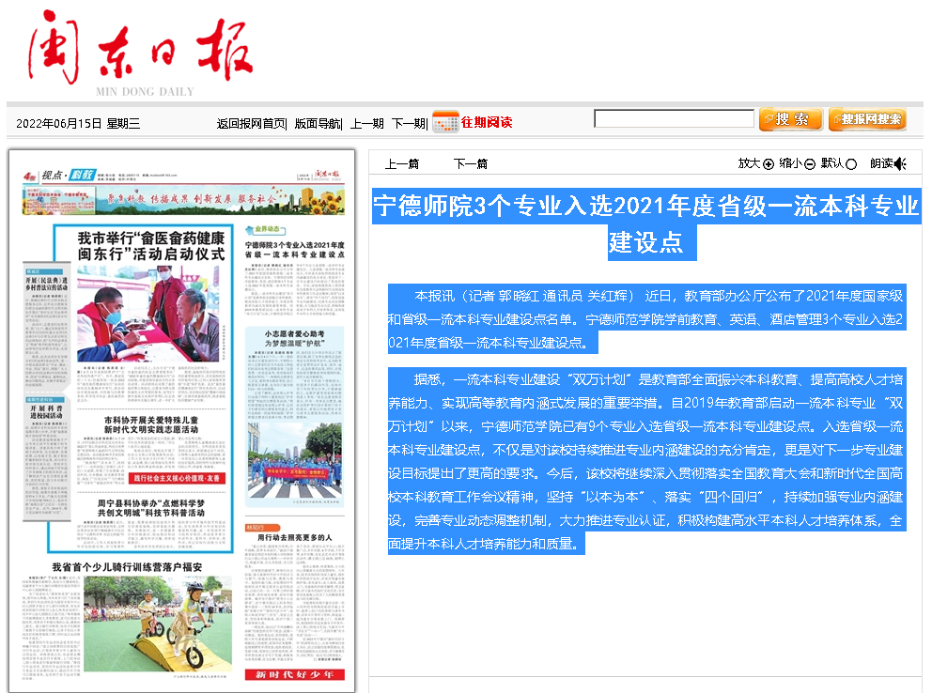Open 上一篇 previous article
Viewport: 932px width, 693px height.
point(402,164)
